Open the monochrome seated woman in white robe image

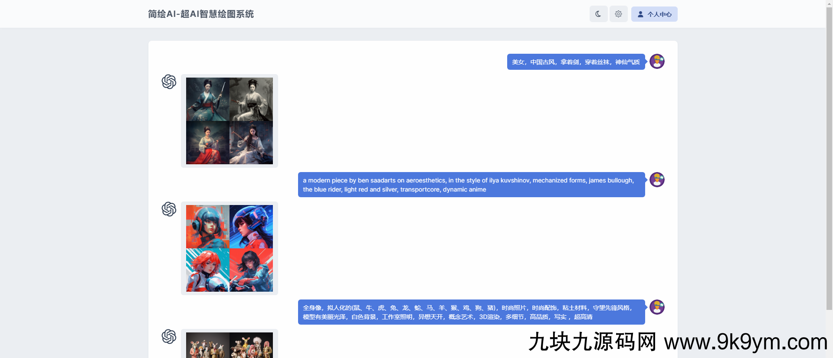(251, 99)
